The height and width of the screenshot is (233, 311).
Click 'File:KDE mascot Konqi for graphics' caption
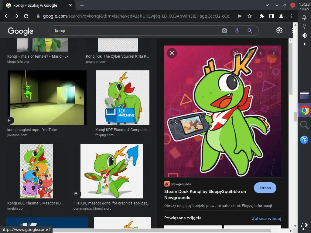point(111,203)
